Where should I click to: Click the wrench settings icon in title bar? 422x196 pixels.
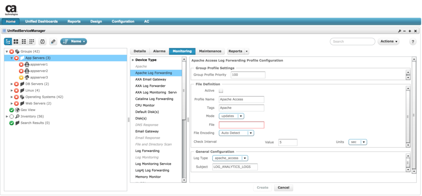click(x=399, y=31)
